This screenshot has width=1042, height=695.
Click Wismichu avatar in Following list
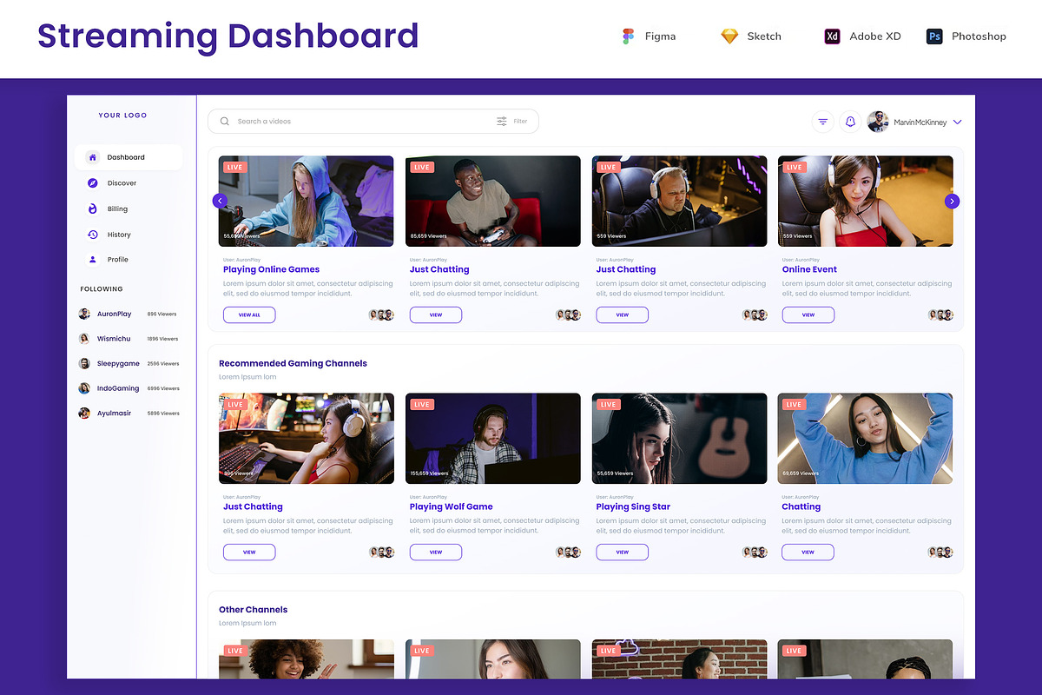point(84,339)
